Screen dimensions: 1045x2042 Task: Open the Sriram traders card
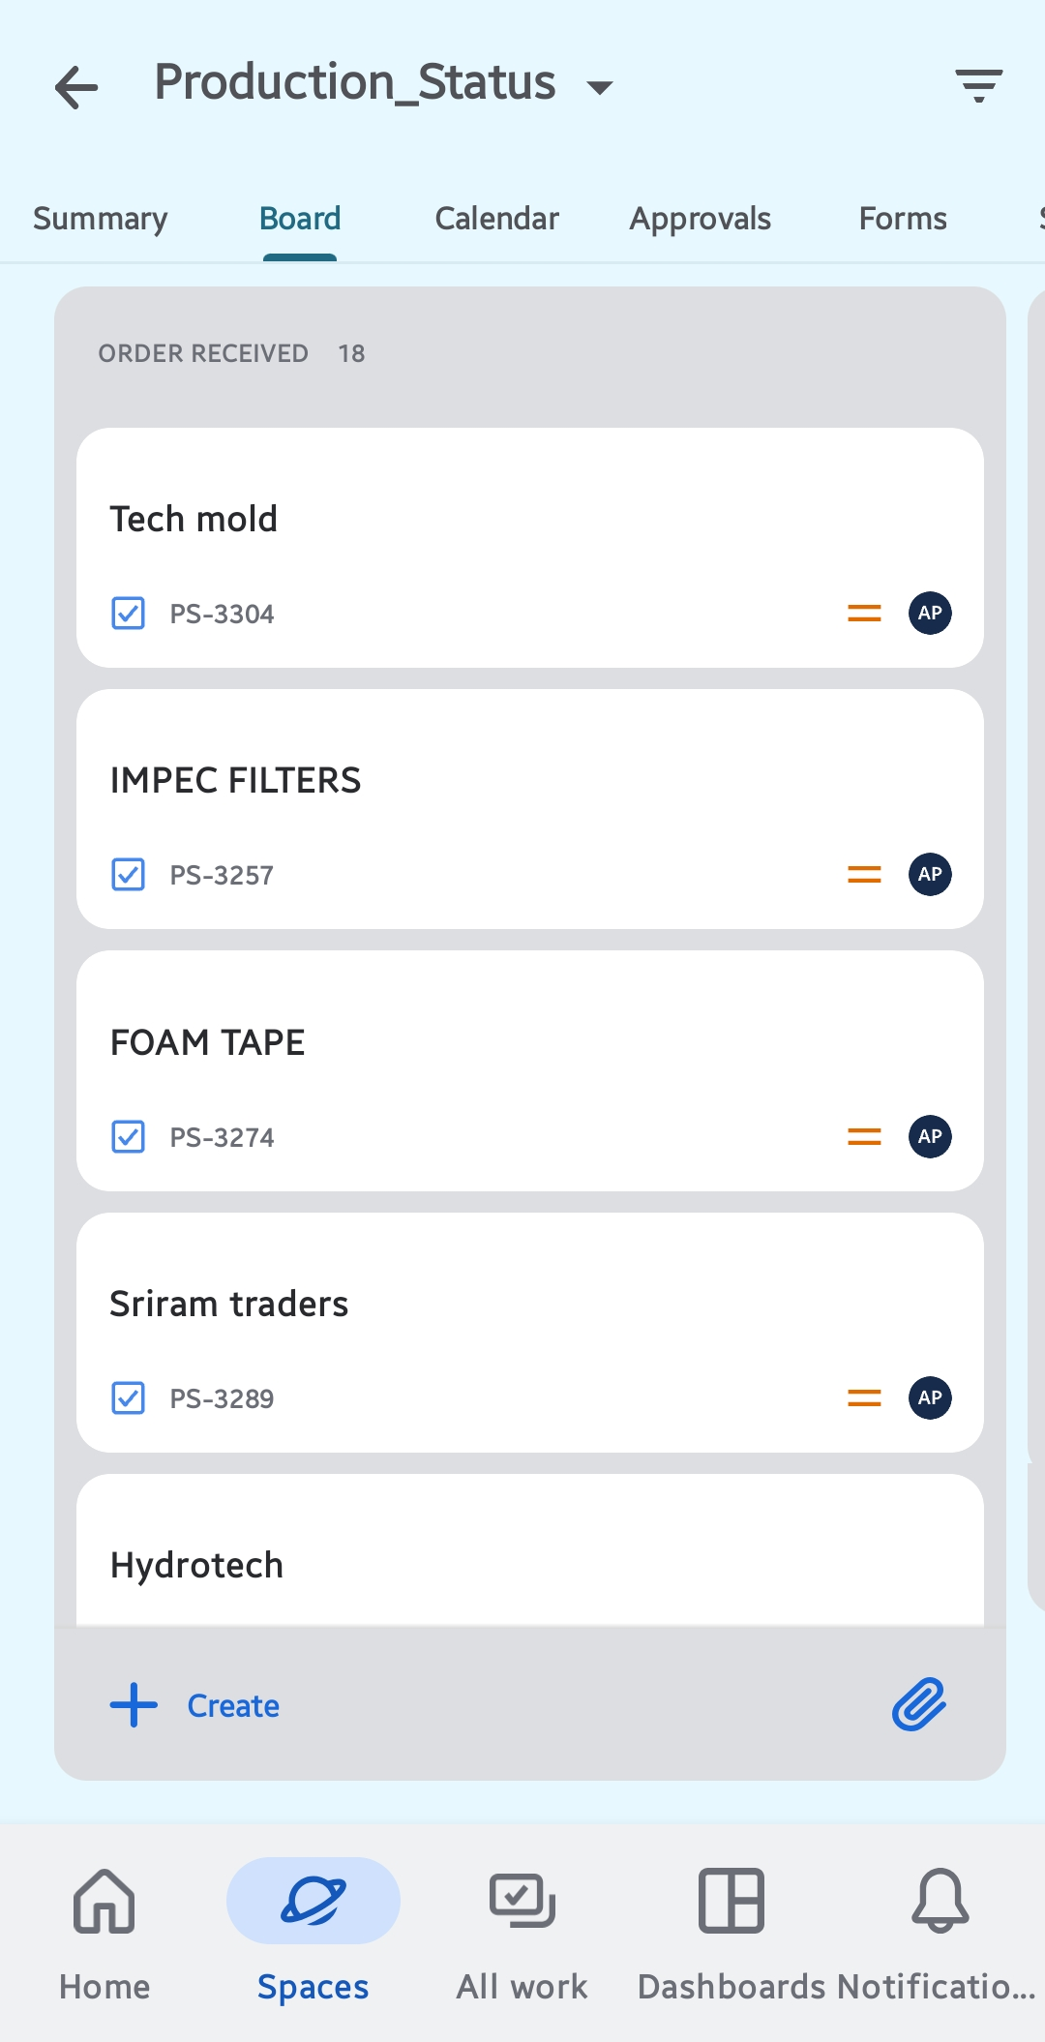pos(530,1333)
